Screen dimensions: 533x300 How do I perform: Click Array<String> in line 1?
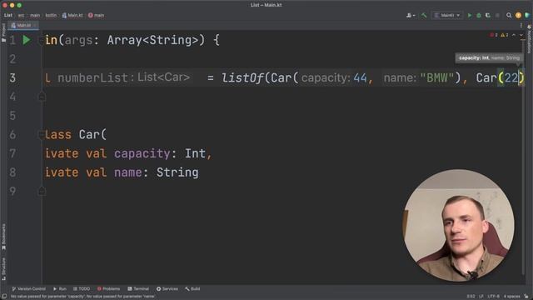click(x=152, y=40)
